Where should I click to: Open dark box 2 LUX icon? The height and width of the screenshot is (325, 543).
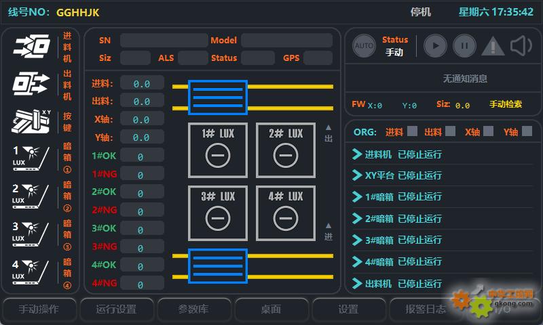(31, 196)
